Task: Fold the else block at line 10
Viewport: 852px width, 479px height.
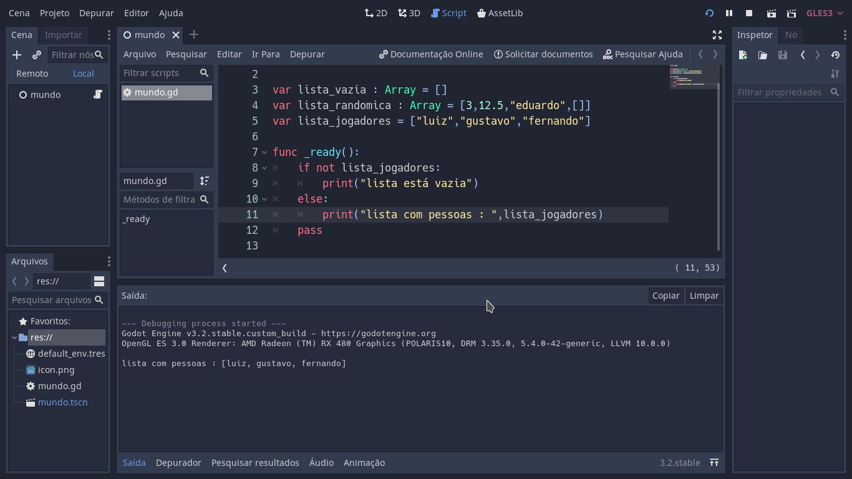Action: click(264, 199)
